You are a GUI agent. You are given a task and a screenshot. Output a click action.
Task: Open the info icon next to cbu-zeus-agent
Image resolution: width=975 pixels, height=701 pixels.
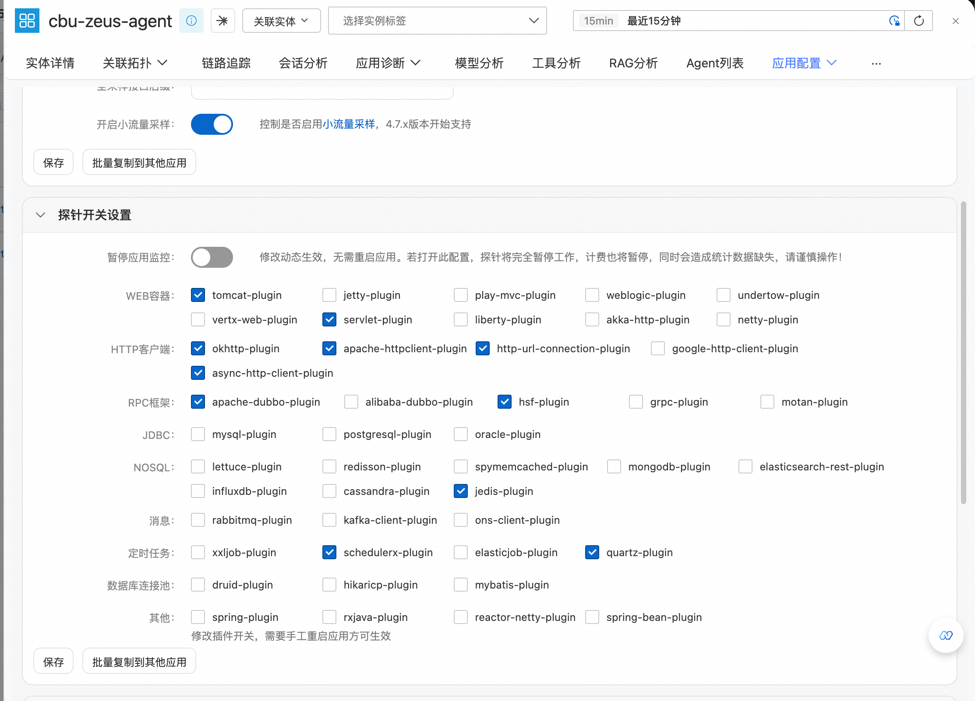click(x=191, y=21)
